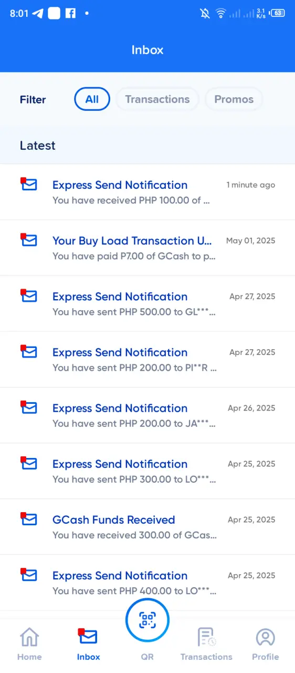Open message about PHP 500.00 sent to GL
The width and height of the screenshot is (295, 673).
pyautogui.click(x=147, y=303)
